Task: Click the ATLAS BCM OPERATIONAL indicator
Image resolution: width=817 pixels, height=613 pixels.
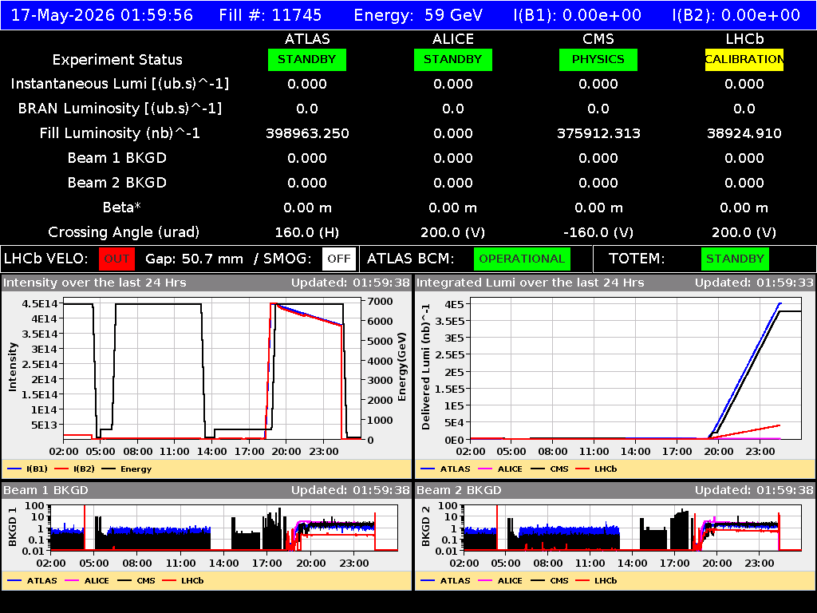Action: click(x=522, y=259)
